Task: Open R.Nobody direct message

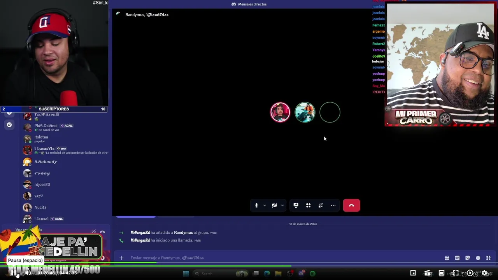Action: 64,162
